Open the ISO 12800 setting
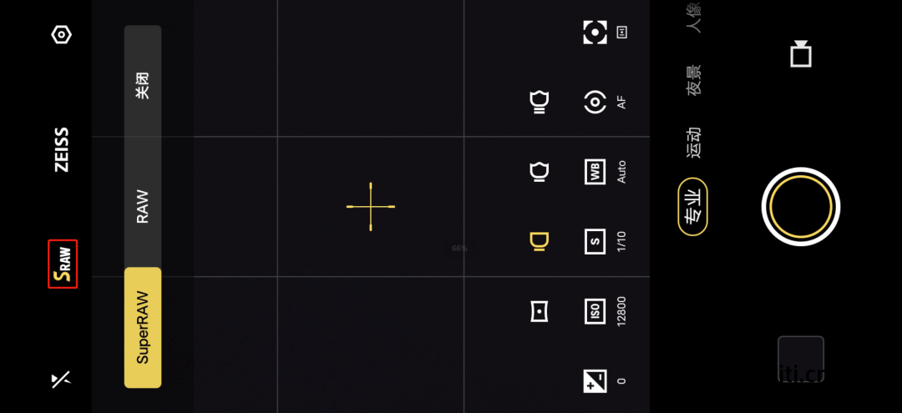The height and width of the screenshot is (413, 902). [595, 311]
